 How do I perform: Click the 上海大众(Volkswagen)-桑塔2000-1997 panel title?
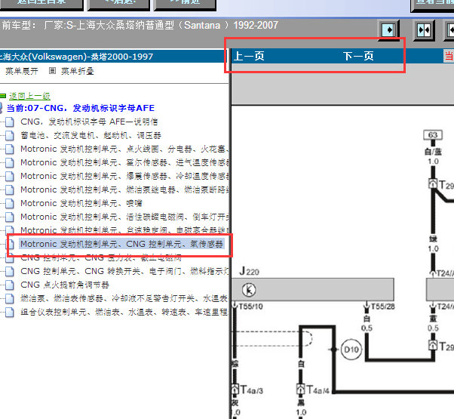pyautogui.click(x=76, y=57)
